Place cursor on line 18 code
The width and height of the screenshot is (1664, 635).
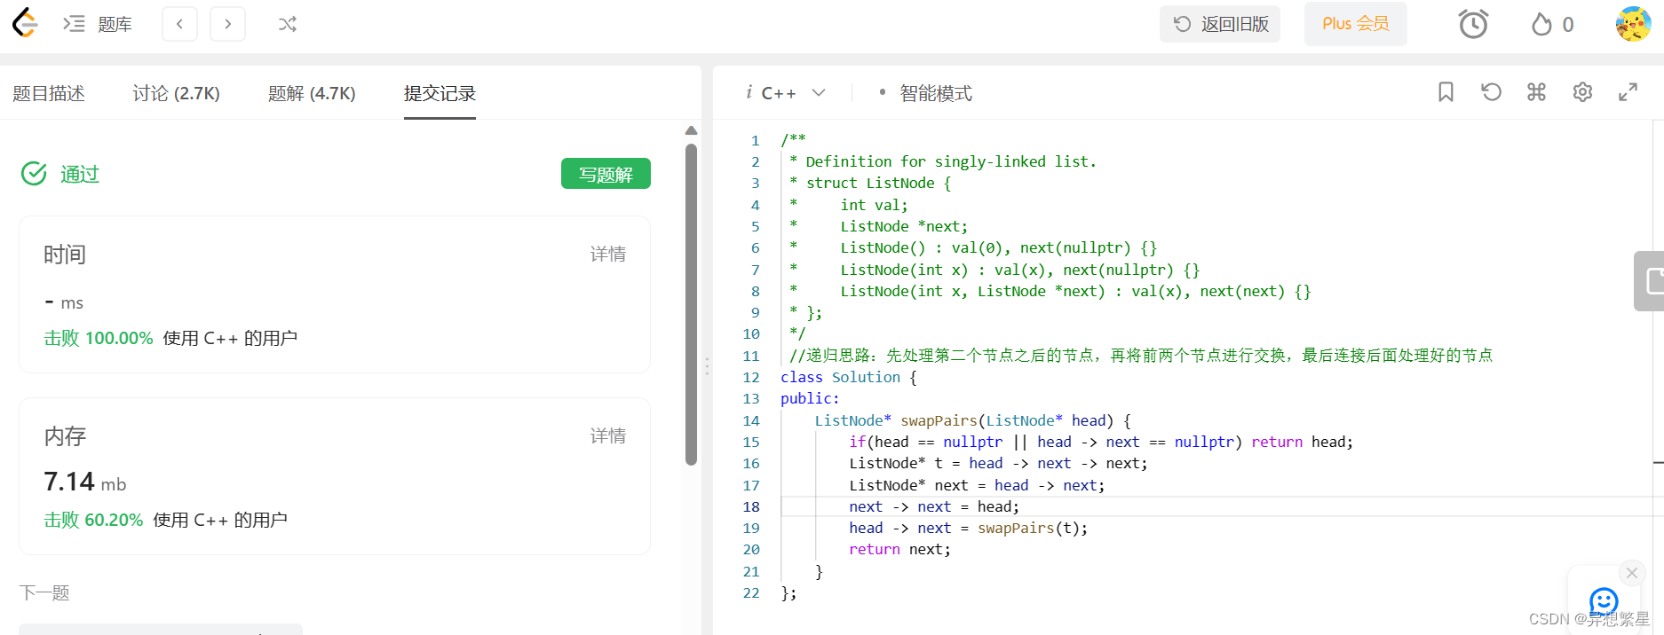coord(934,506)
